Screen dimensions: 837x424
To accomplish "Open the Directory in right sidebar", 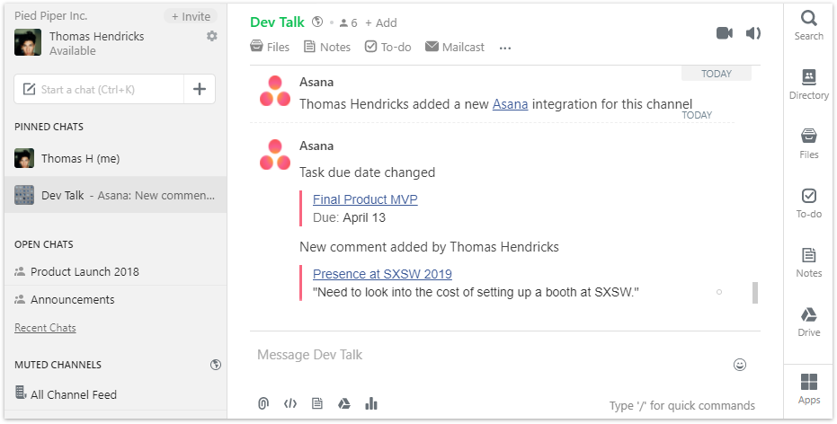I will coord(809,84).
